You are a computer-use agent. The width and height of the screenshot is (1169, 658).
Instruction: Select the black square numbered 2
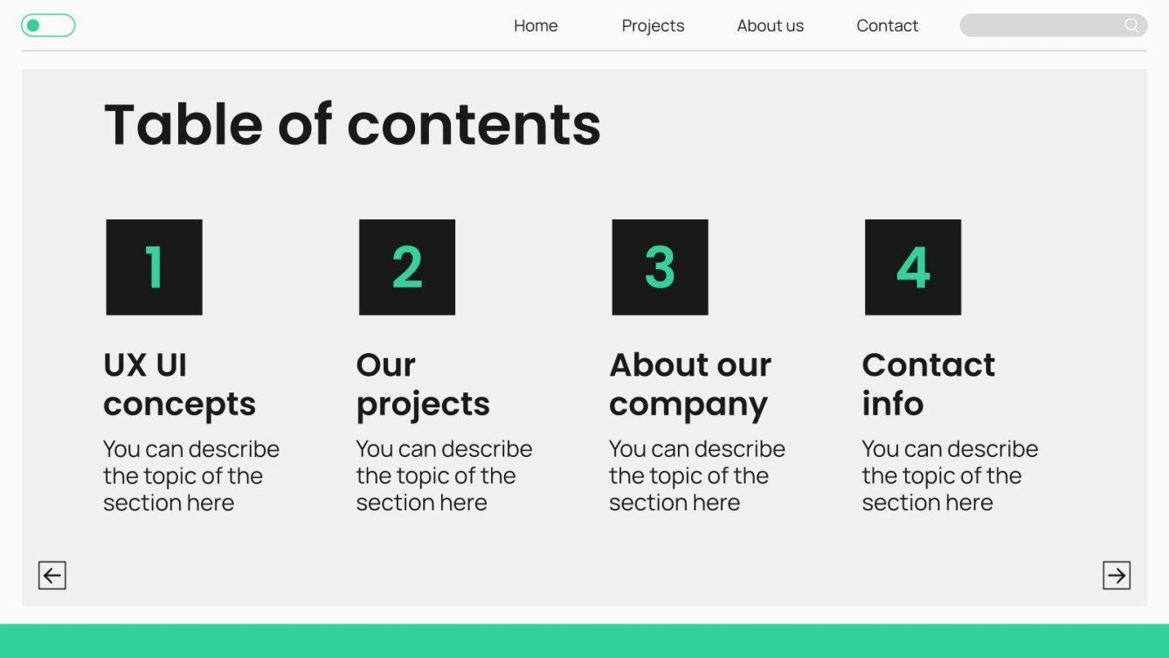(406, 267)
